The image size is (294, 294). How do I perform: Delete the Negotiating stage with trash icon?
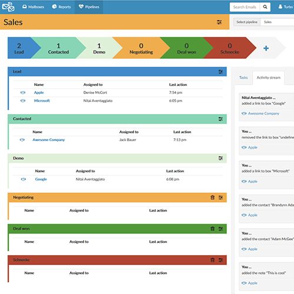click(212, 198)
